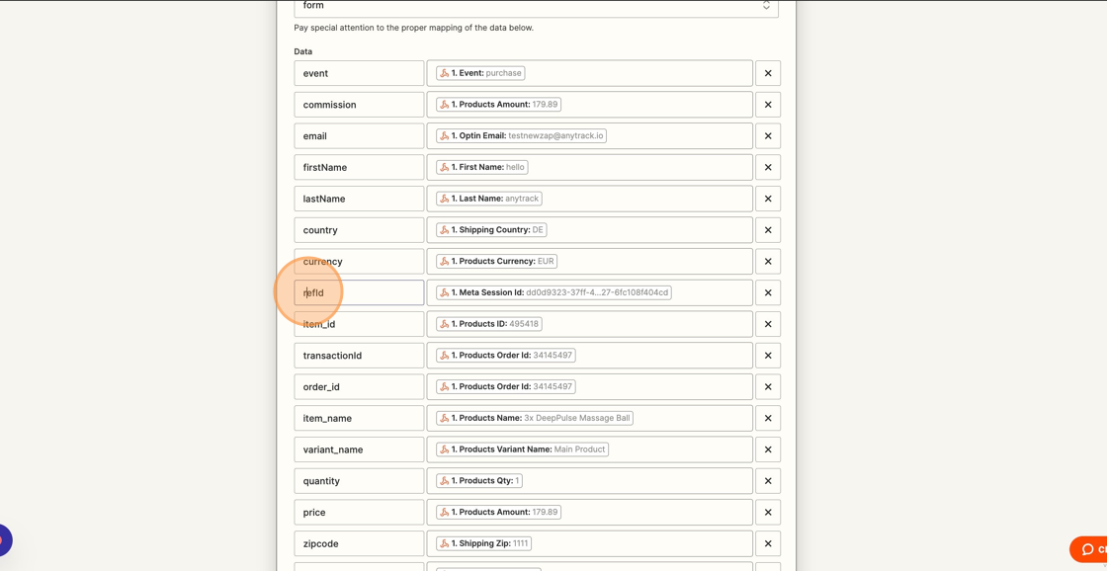The width and height of the screenshot is (1107, 571).
Task: Remove the zipcode data row
Action: click(767, 543)
